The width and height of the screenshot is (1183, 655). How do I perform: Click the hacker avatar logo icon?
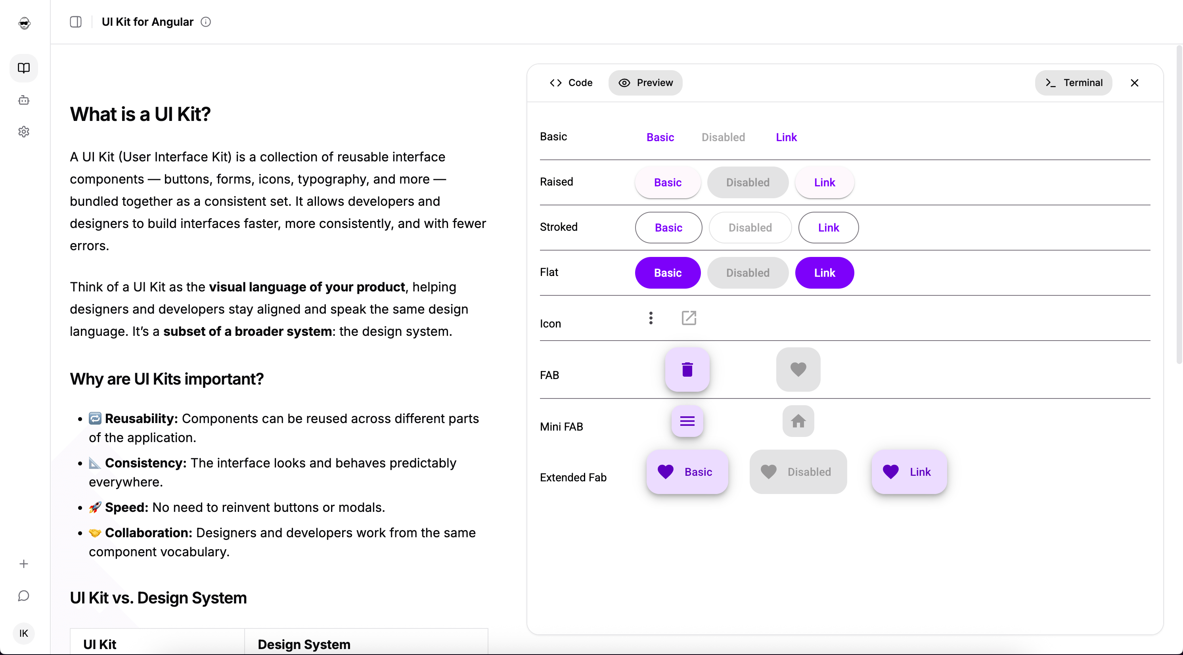click(x=24, y=23)
